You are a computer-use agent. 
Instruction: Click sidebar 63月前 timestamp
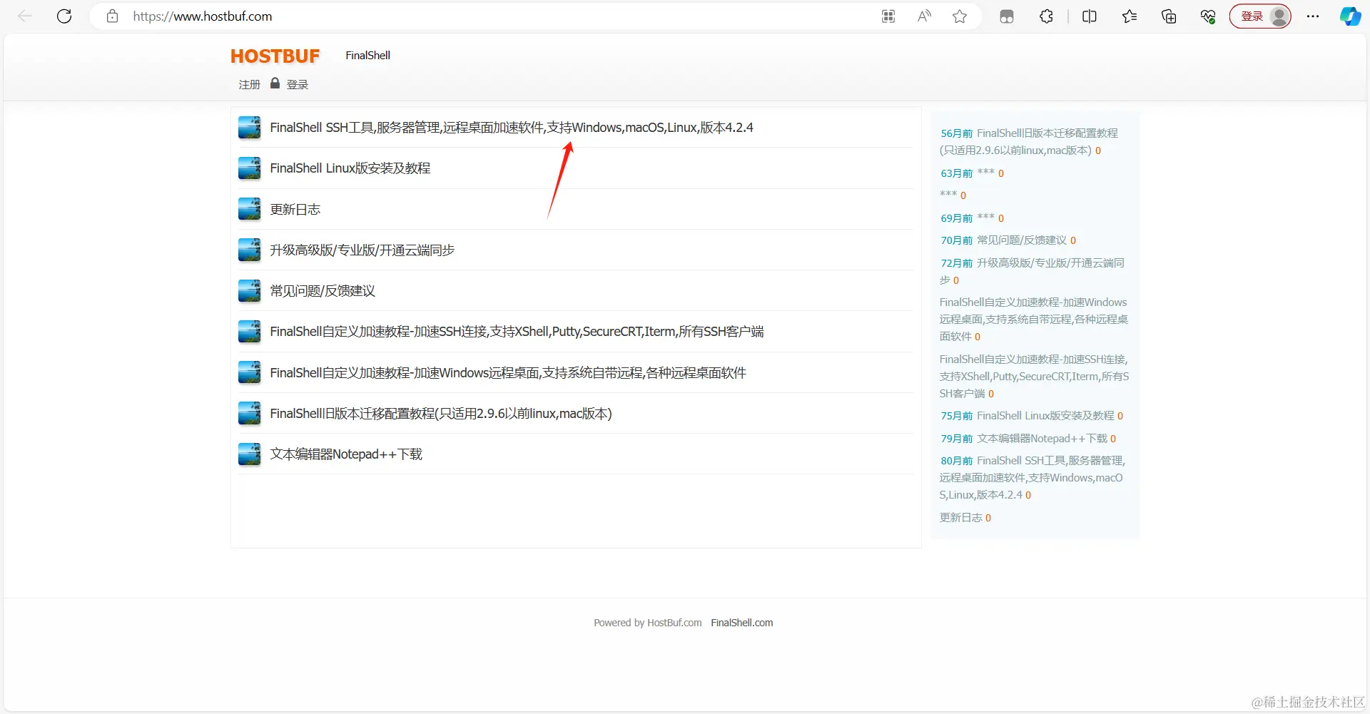coord(956,173)
